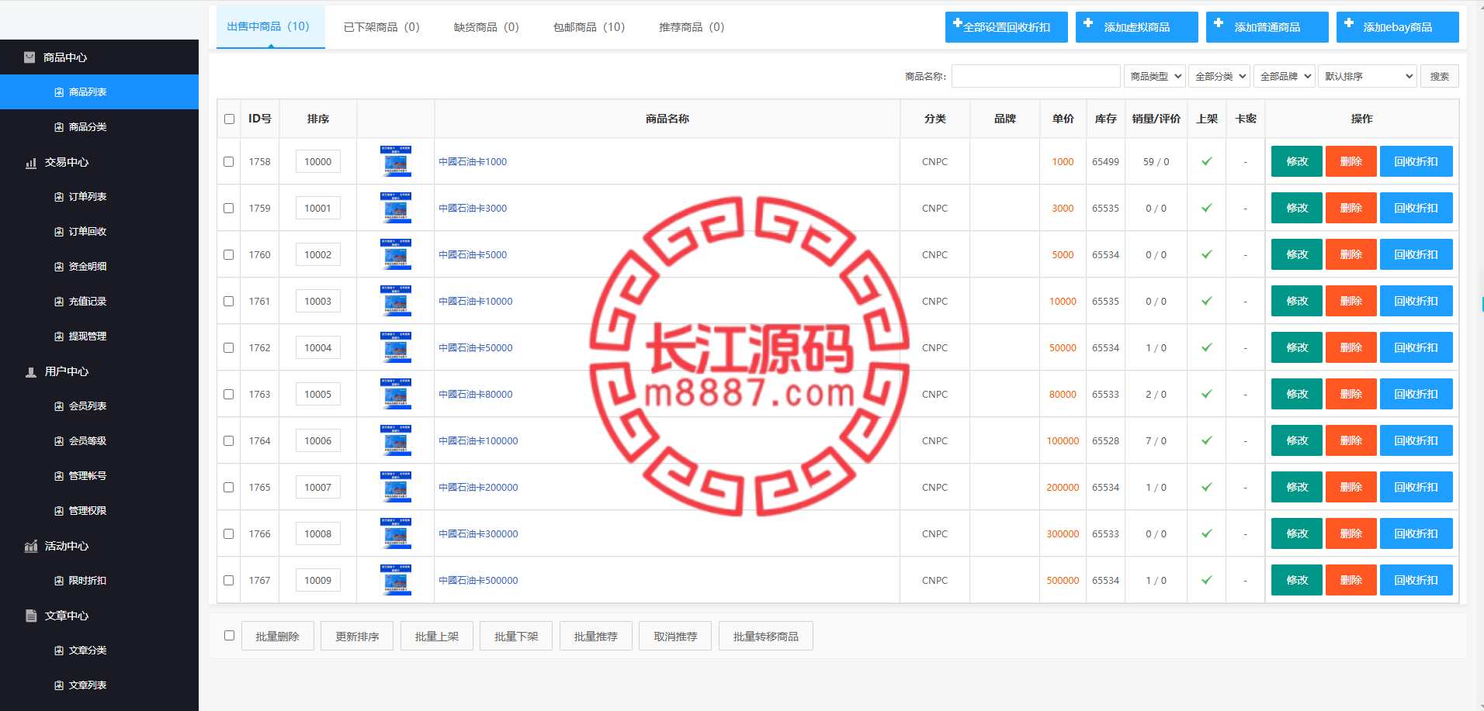The height and width of the screenshot is (711, 1484).
Task: Click the icon beside 管理权限
Action: tap(59, 511)
